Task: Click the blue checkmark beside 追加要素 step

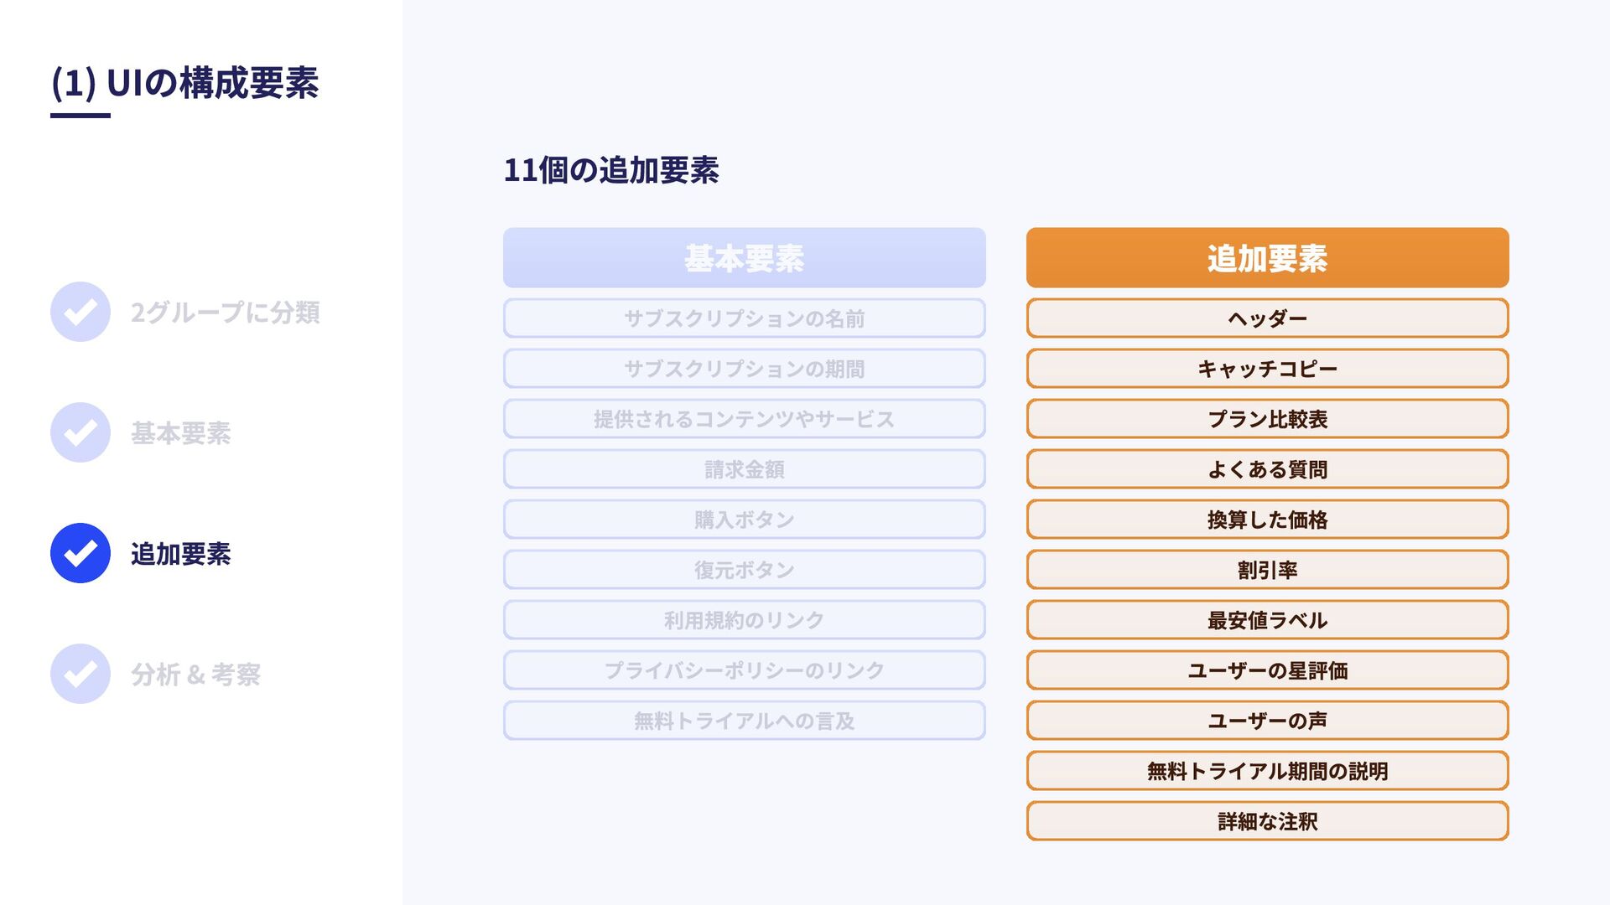Action: 80,553
